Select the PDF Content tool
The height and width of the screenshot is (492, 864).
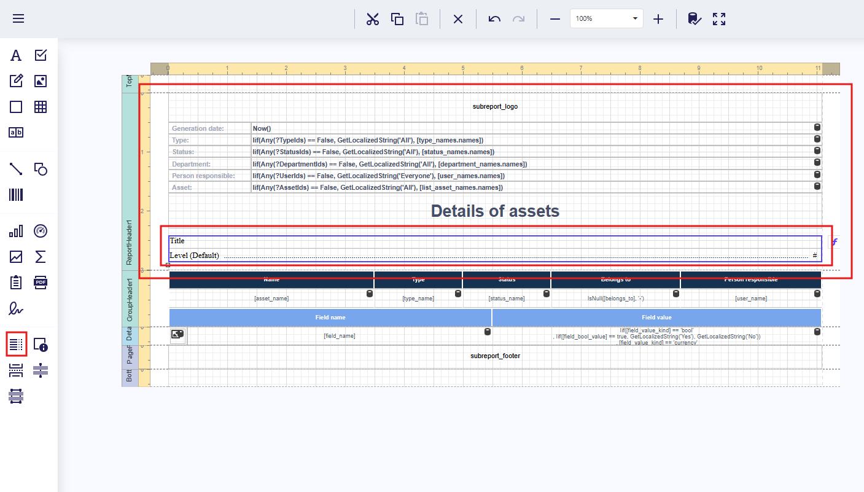[41, 283]
